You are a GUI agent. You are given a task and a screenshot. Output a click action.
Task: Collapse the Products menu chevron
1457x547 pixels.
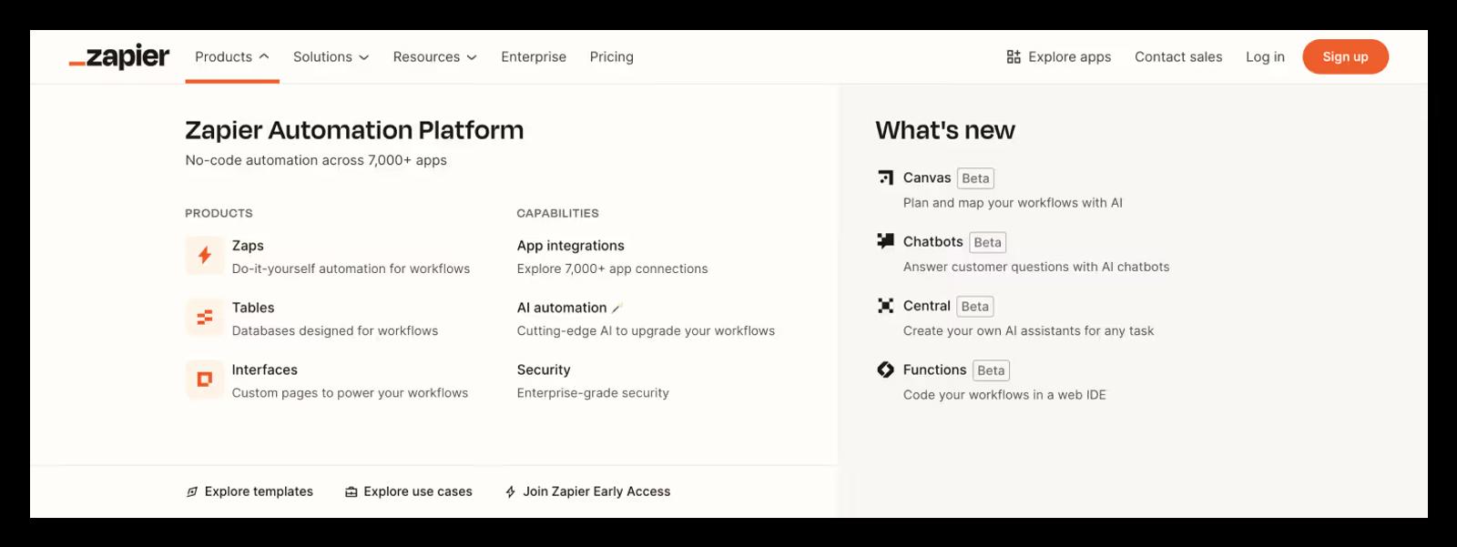pos(264,56)
